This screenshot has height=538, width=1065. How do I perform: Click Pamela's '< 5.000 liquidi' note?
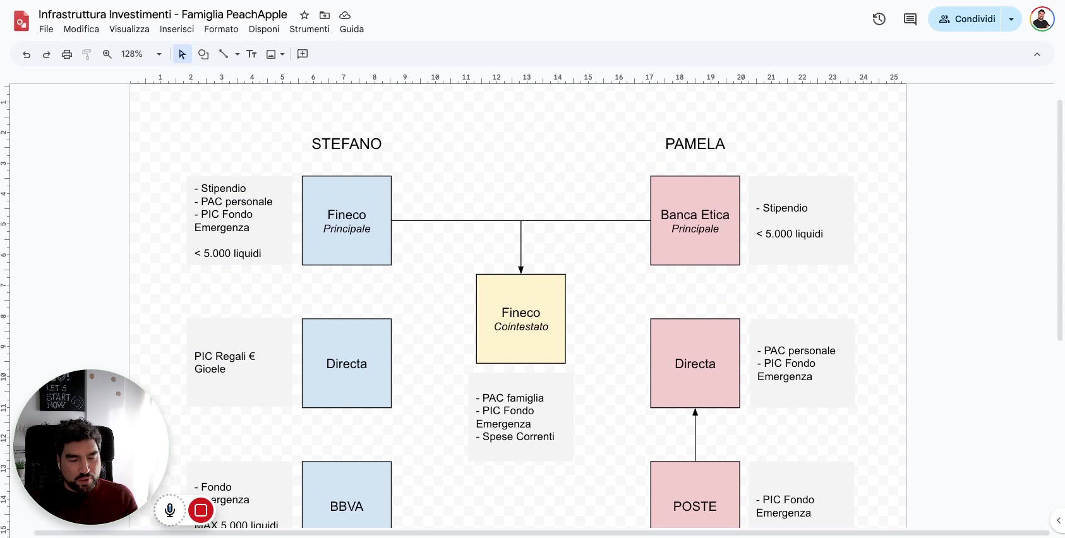point(790,234)
